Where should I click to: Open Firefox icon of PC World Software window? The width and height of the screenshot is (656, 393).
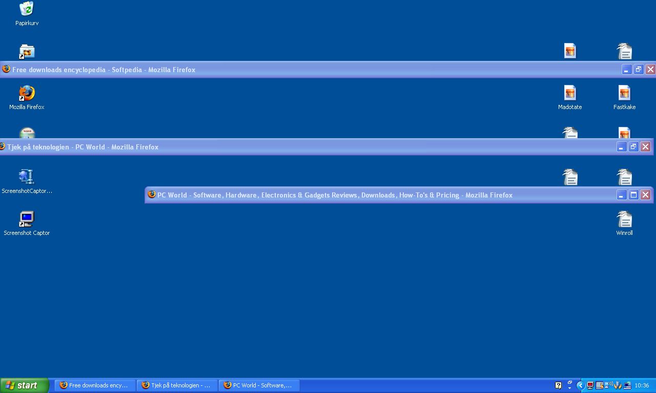[151, 194]
